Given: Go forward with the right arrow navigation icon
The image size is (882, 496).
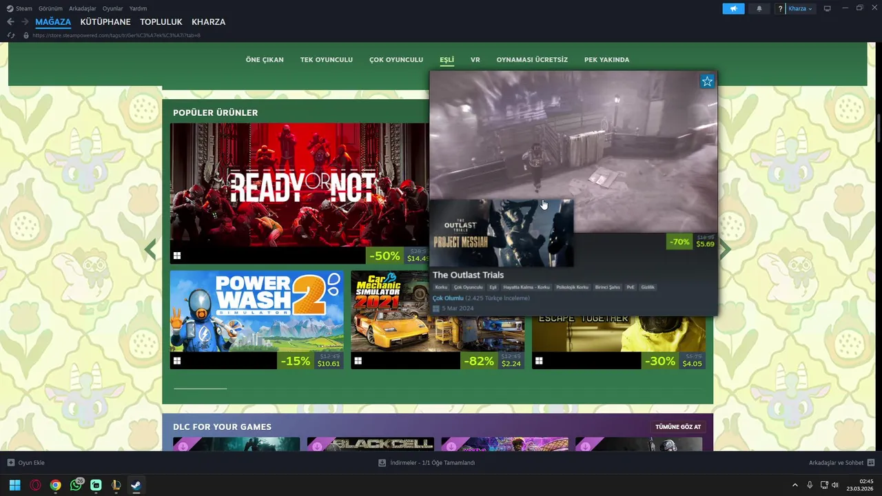Looking at the screenshot, I should point(25,22).
